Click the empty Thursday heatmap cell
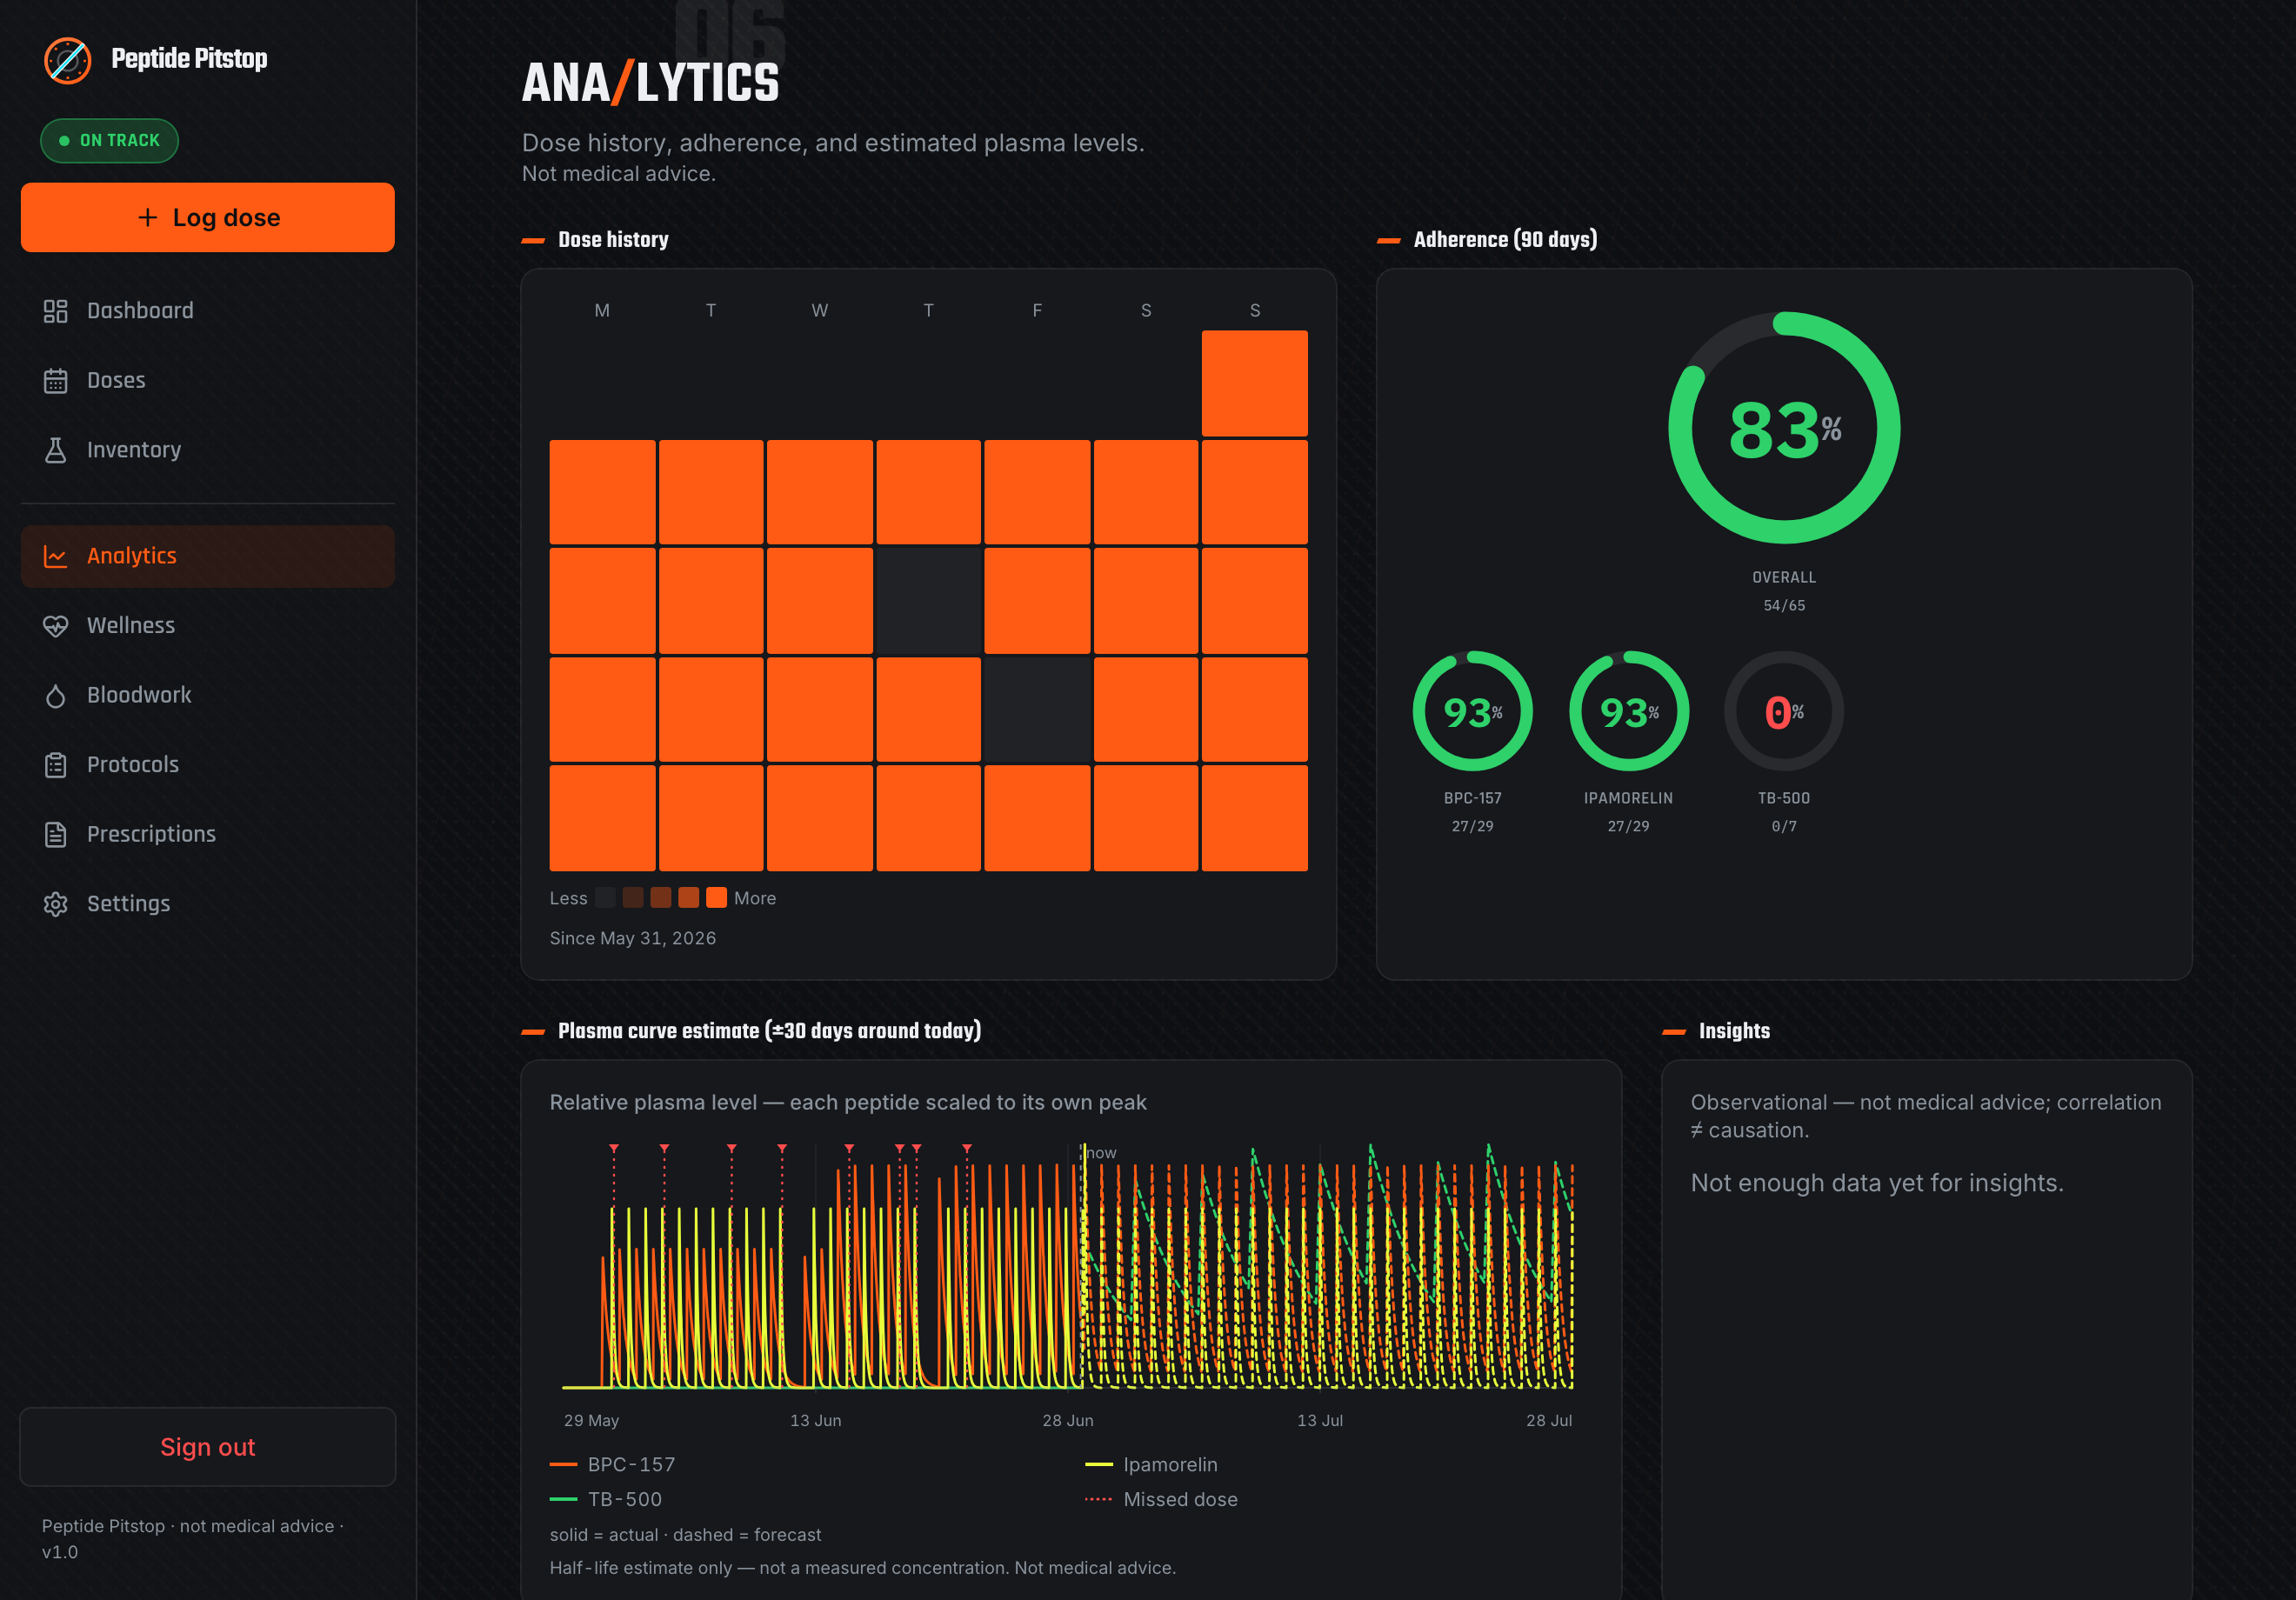The image size is (2296, 1600). point(928,601)
